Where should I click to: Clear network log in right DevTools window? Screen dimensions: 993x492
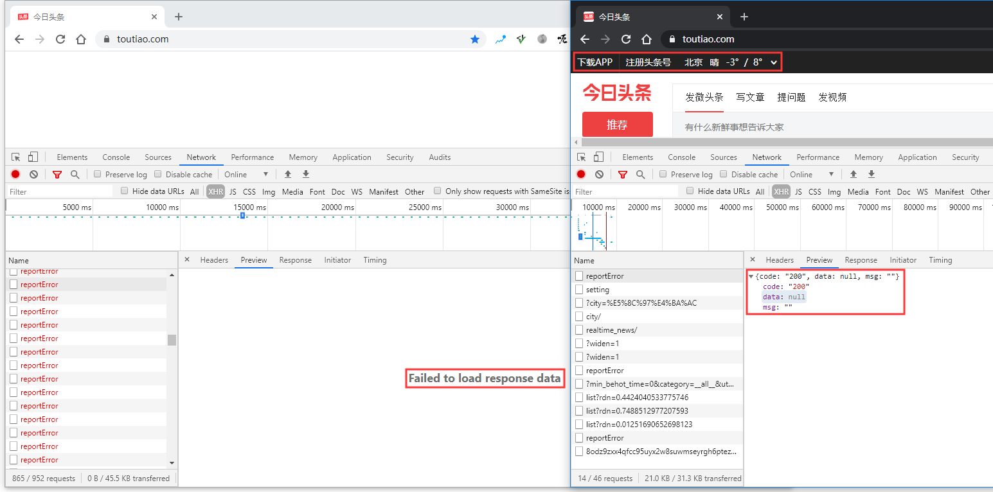point(599,174)
